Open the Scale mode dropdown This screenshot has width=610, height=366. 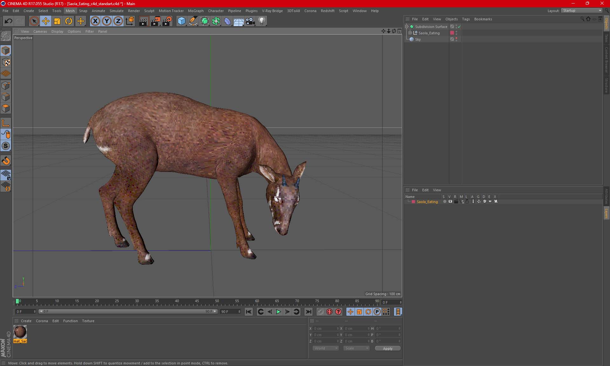click(x=356, y=348)
